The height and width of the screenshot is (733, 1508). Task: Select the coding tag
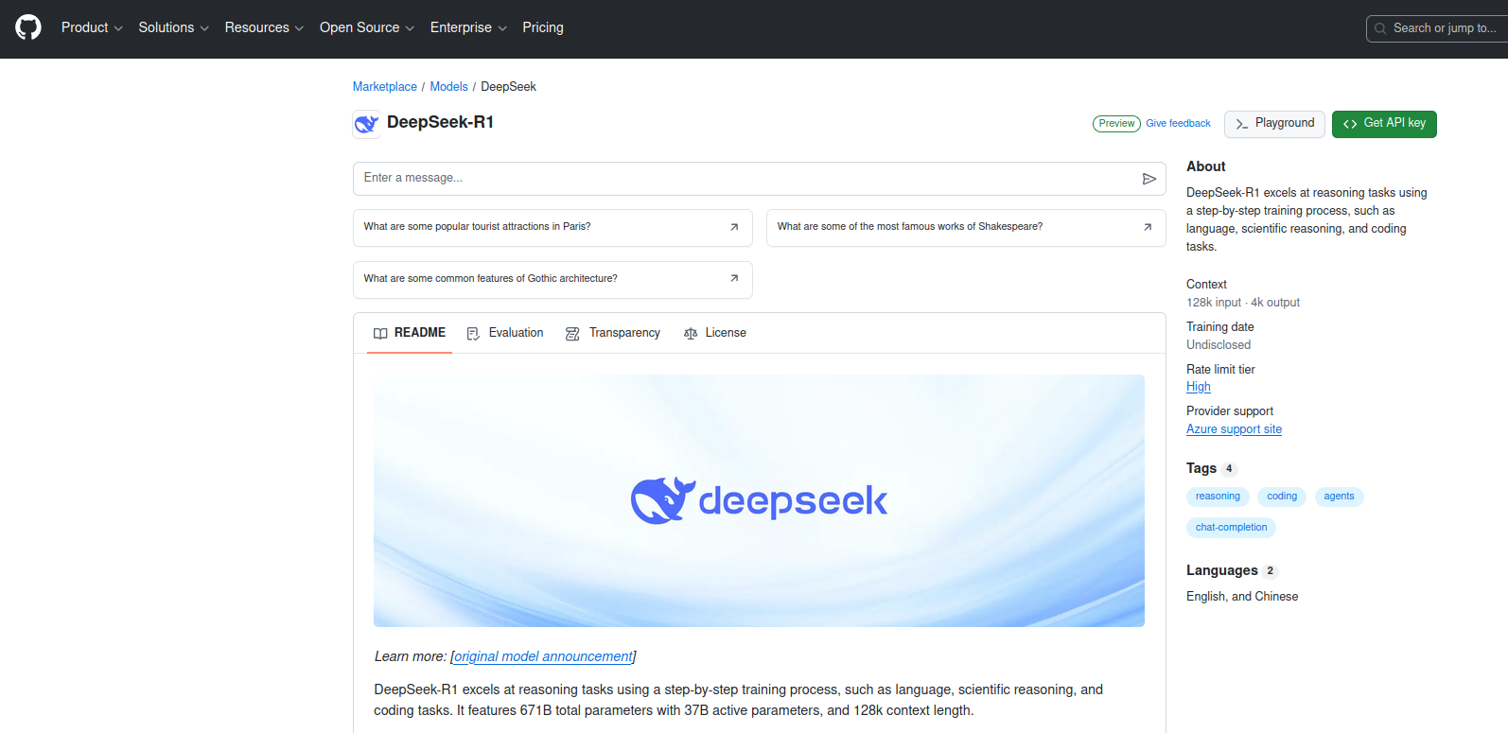[1282, 497]
